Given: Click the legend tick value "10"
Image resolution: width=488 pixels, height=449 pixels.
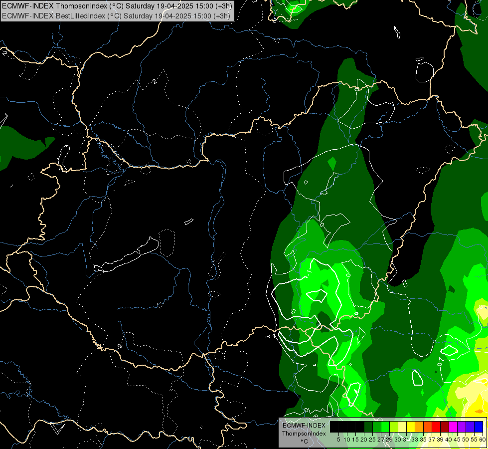Looking at the screenshot, I should (x=347, y=440).
